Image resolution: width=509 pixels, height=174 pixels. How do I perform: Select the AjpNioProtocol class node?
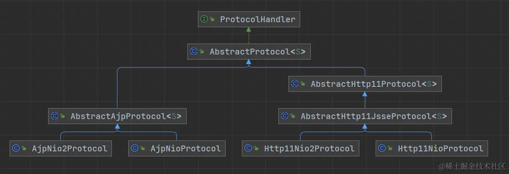coord(177,148)
